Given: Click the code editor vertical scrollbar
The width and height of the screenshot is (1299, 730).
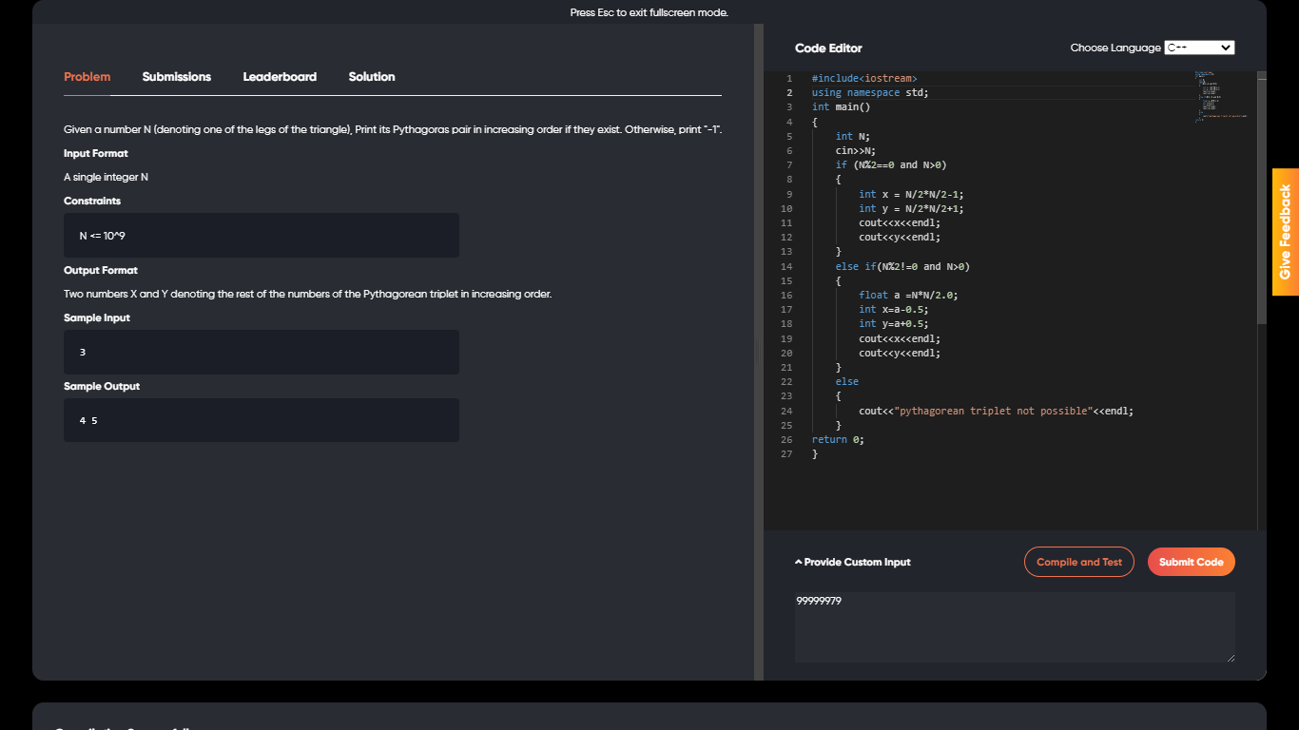Looking at the screenshot, I should point(1262,200).
